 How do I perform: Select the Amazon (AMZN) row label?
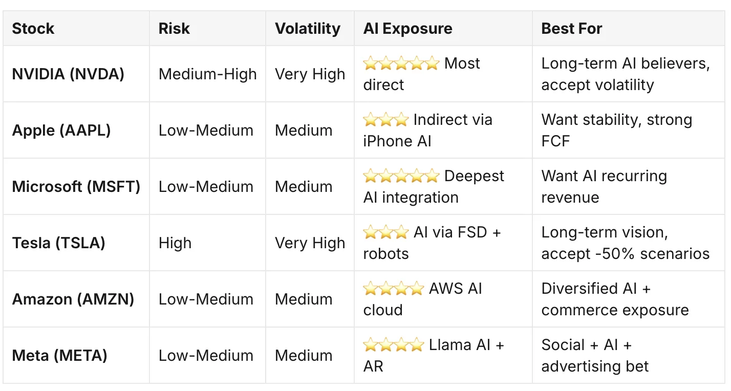(x=73, y=299)
